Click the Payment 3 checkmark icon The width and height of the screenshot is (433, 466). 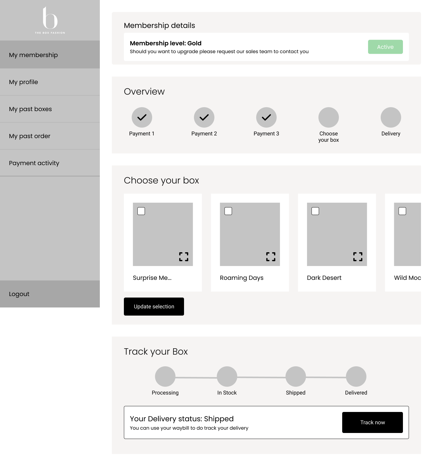point(266,117)
